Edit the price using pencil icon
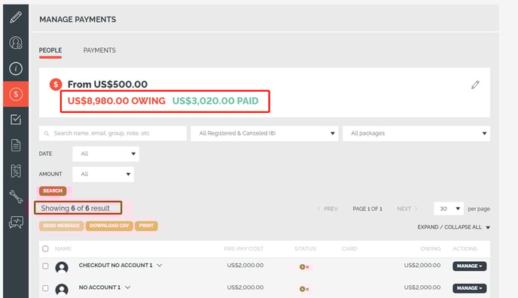This screenshot has width=518, height=298. click(475, 85)
